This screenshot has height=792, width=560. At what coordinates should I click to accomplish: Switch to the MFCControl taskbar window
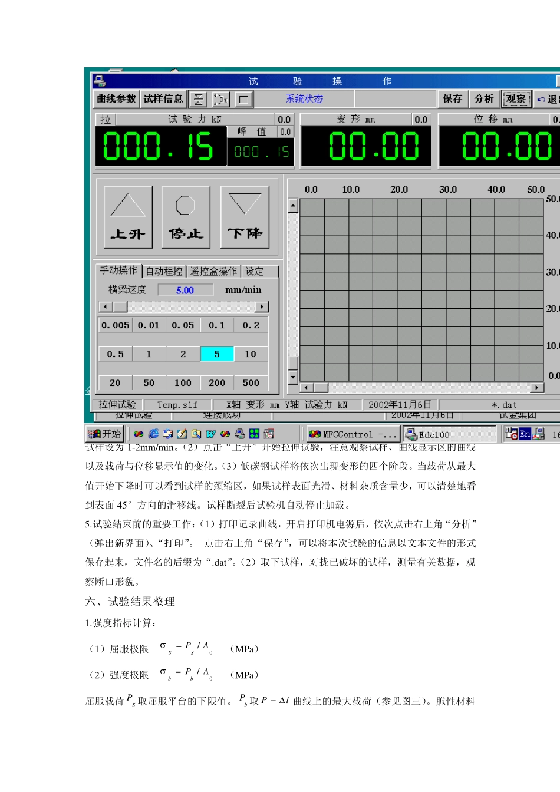coord(353,434)
